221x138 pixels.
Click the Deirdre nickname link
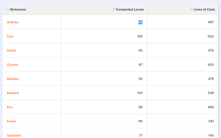13,79
